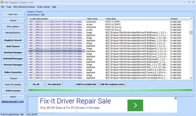Open the Tutorial button
This screenshot has height=116, width=196.
tap(13, 78)
